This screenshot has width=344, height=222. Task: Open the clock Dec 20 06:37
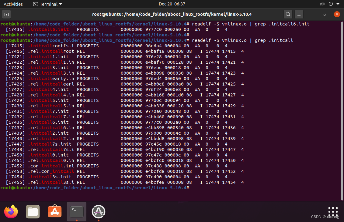[172, 4]
